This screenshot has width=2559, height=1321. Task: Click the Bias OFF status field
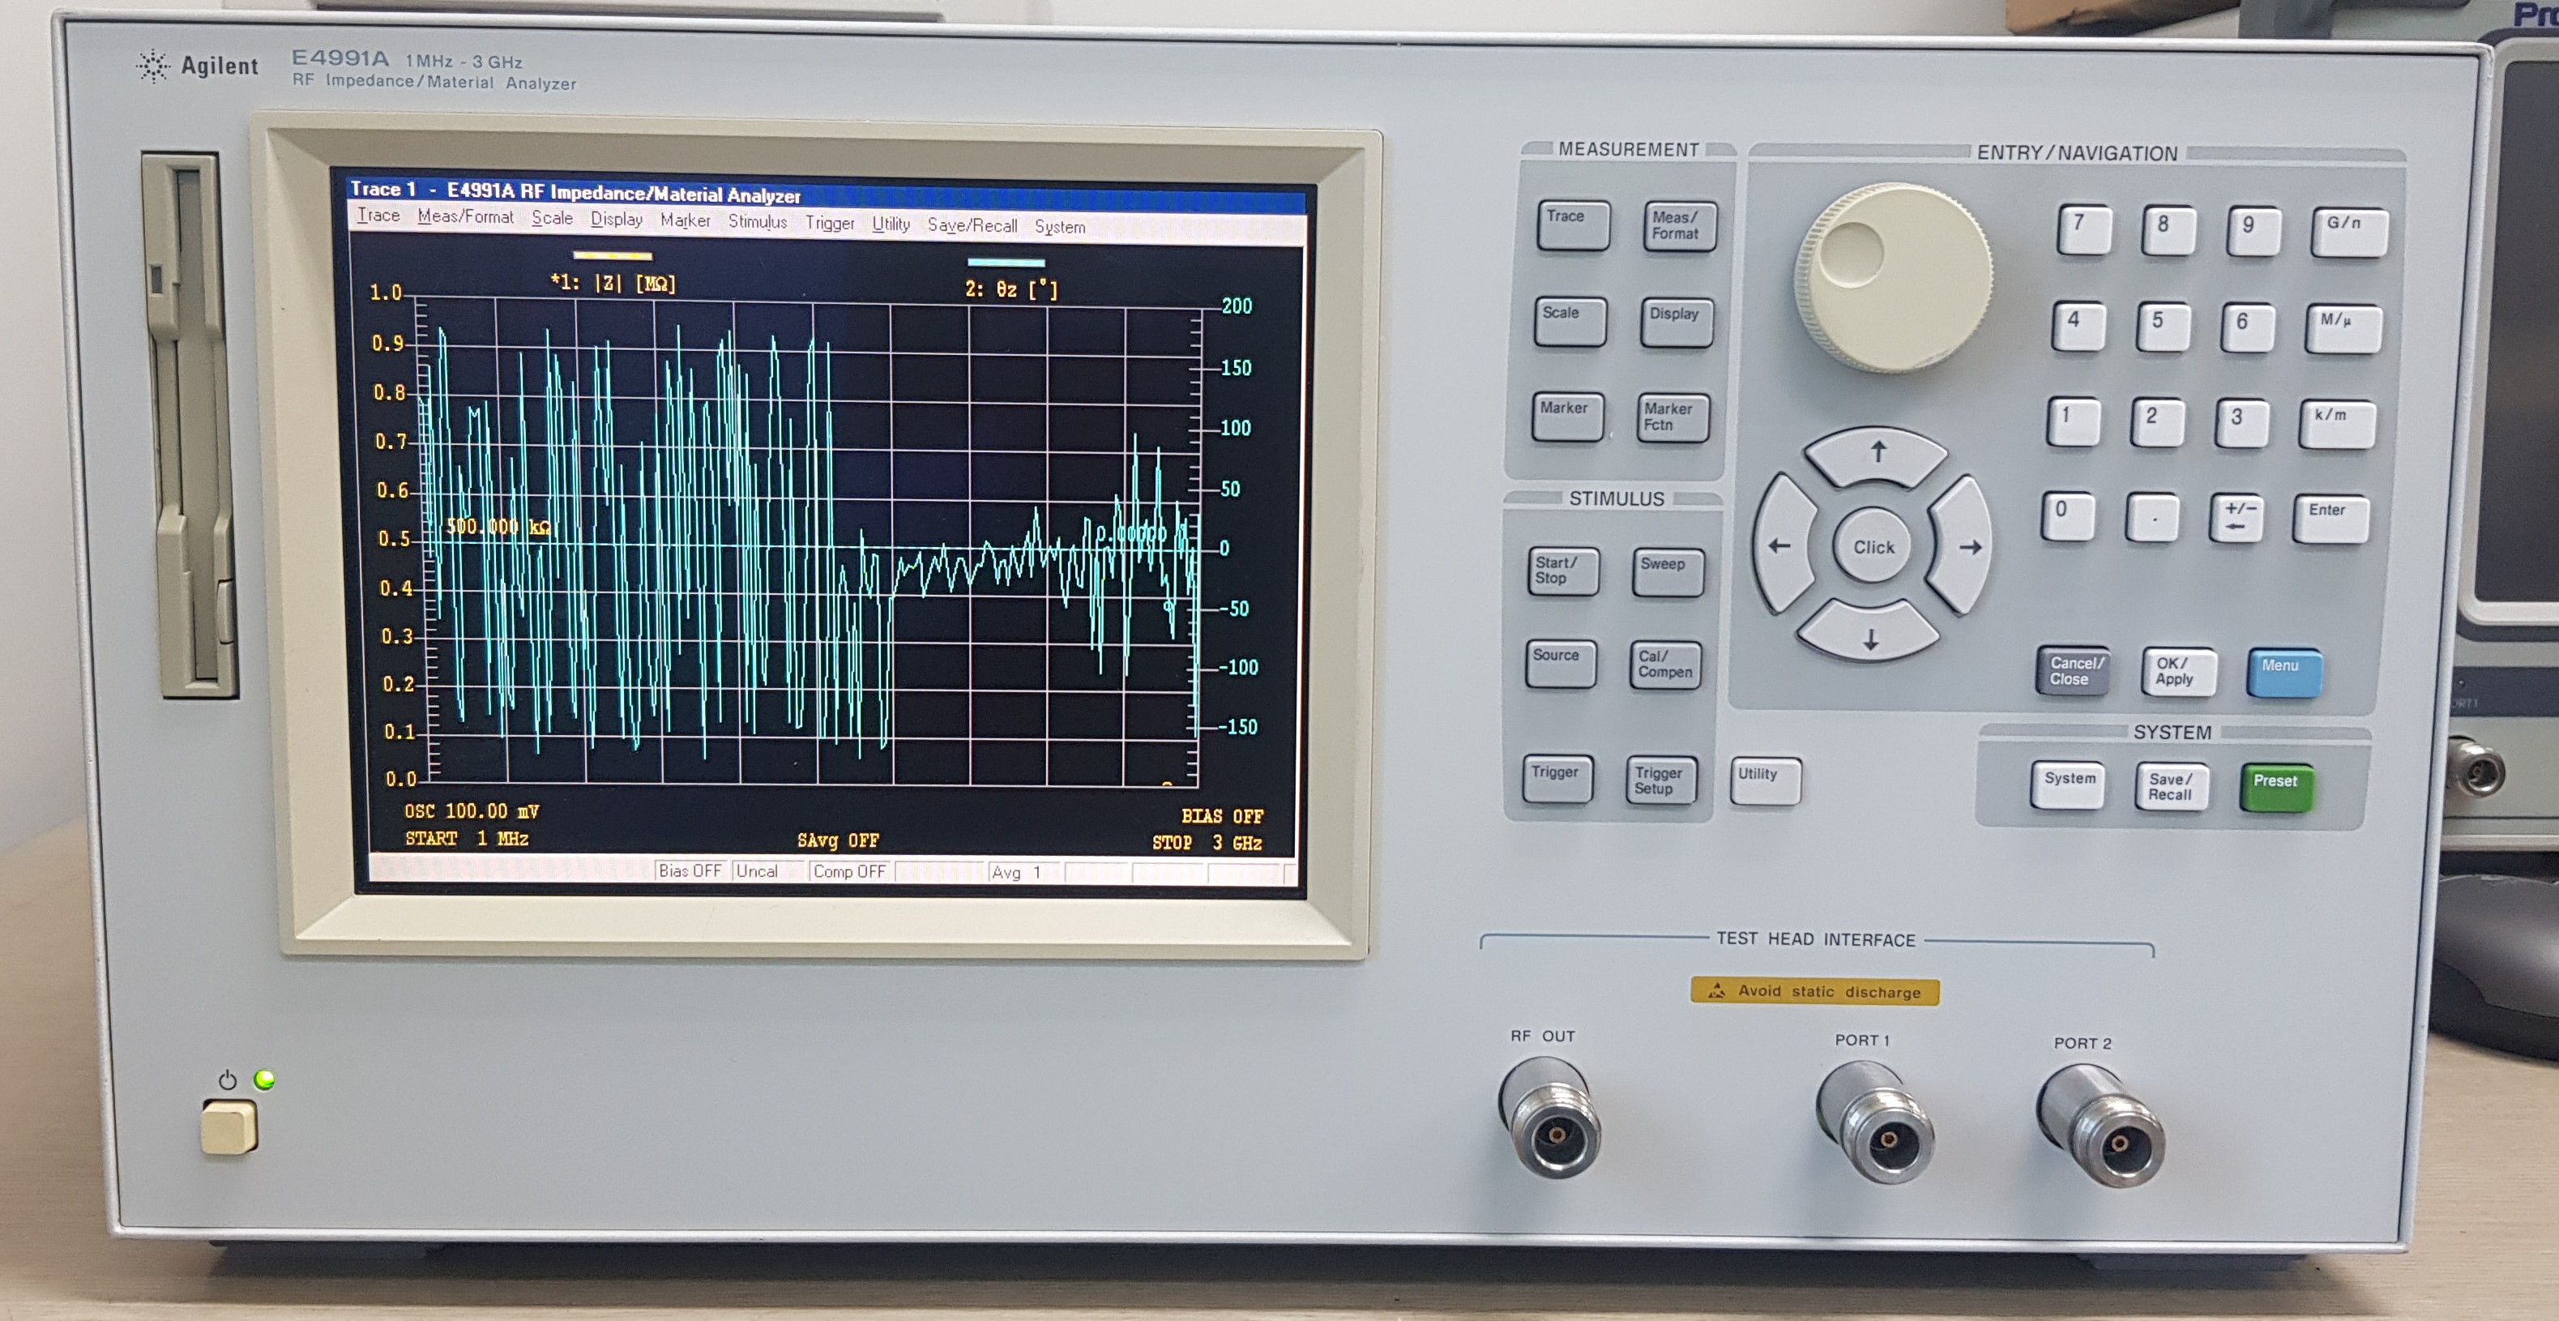[x=690, y=871]
